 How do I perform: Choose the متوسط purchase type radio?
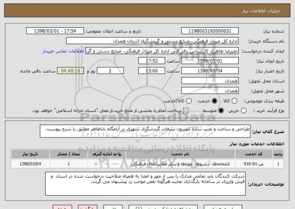pos(221,110)
